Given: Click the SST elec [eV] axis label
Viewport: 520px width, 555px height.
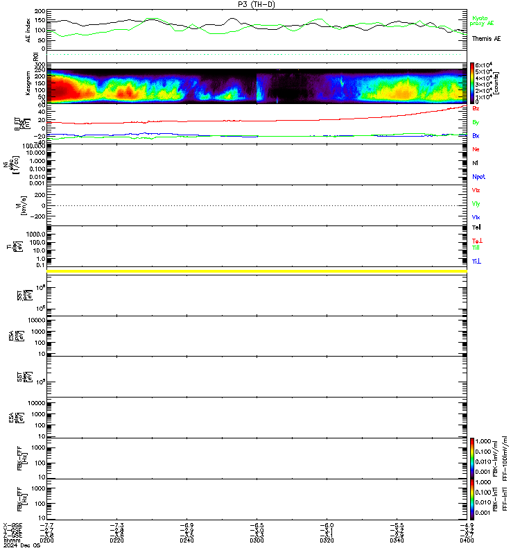Looking at the screenshot, I should tap(24, 377).
